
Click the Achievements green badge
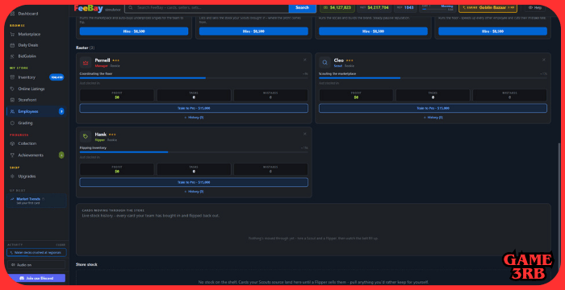(x=61, y=155)
